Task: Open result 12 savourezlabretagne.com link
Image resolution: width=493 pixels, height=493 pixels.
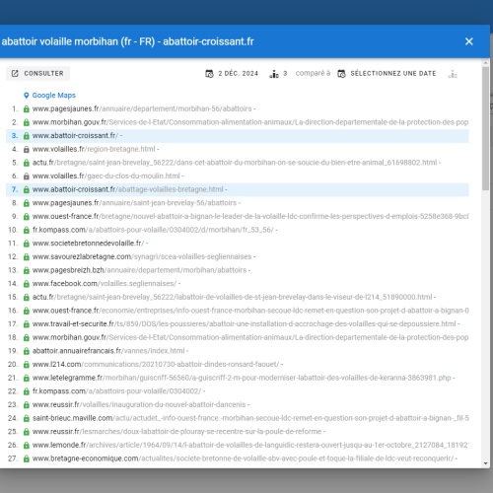Action: (x=142, y=257)
